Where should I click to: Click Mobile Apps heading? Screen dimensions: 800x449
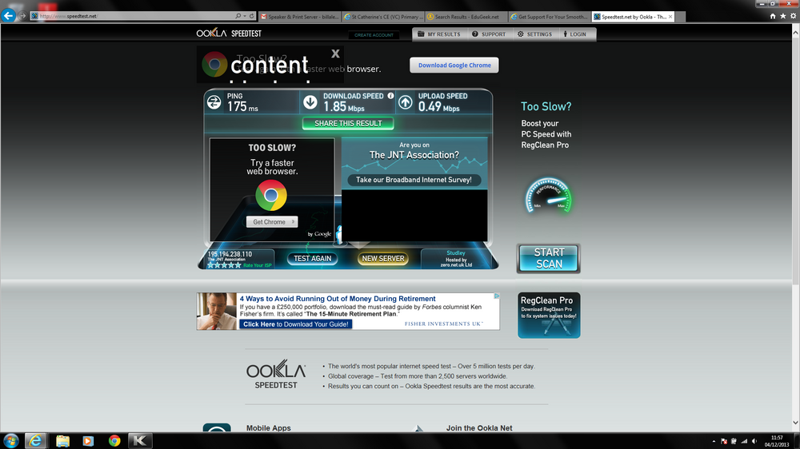268,428
